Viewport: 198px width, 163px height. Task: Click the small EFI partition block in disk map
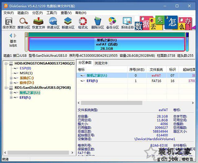[187, 42]
